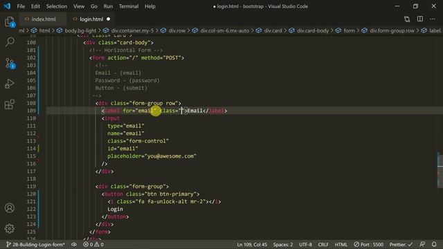Open the Terminal menu
This screenshot has height=249, width=443.
129,6
